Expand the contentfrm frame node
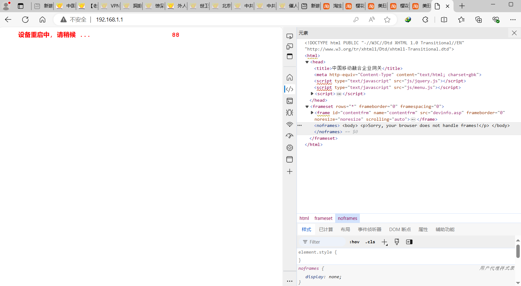This screenshot has height=286, width=521. pos(312,113)
